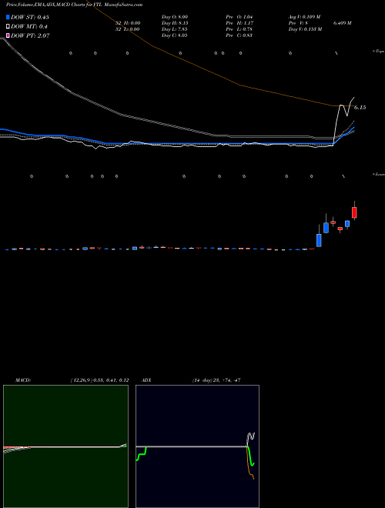
Task: Click the 'Day H: 8.15' value
Action: 175,23
